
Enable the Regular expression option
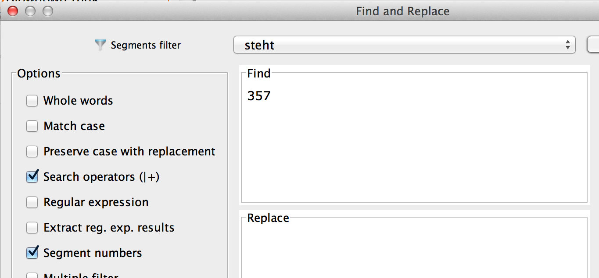tap(32, 202)
